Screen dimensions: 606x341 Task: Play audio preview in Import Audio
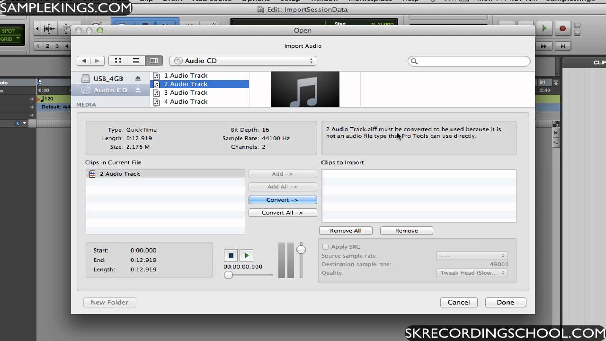246,256
